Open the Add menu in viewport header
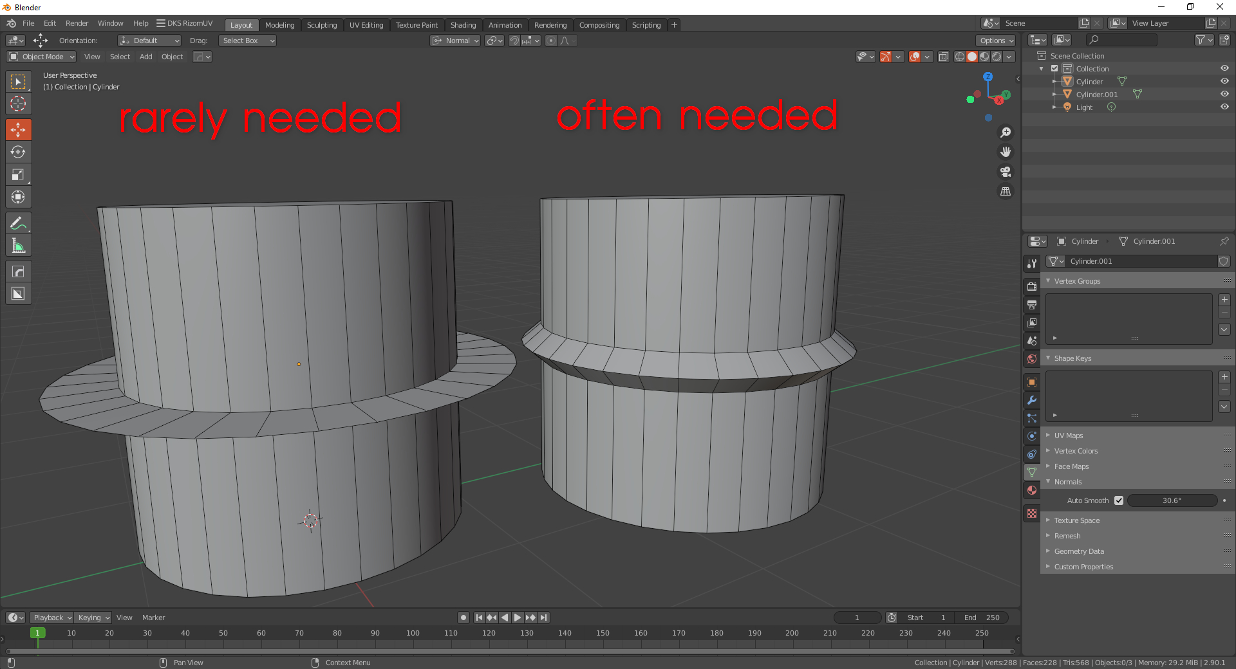This screenshot has width=1236, height=669. 146,57
